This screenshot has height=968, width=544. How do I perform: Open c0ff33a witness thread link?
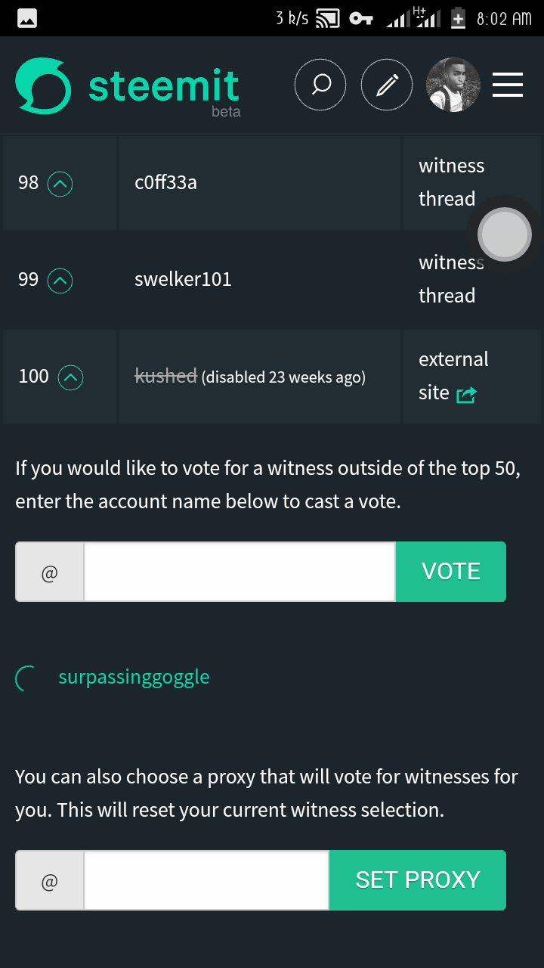click(452, 182)
